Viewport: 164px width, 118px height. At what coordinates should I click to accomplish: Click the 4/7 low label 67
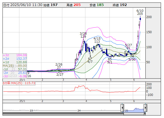pyautogui.click(x=90, y=58)
